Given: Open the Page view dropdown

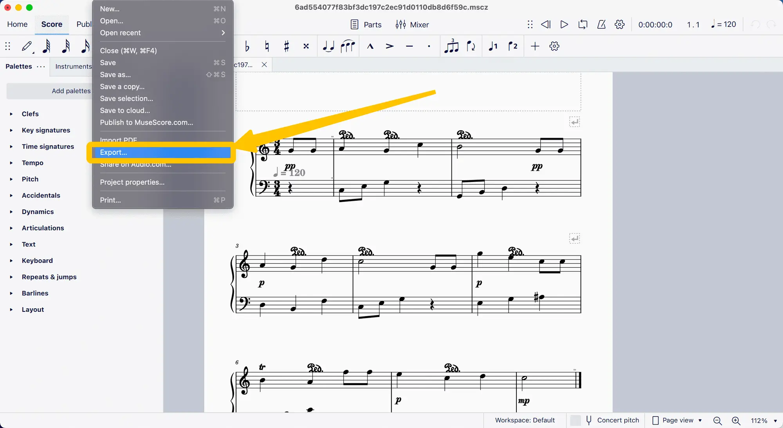Looking at the screenshot, I should [x=677, y=420].
